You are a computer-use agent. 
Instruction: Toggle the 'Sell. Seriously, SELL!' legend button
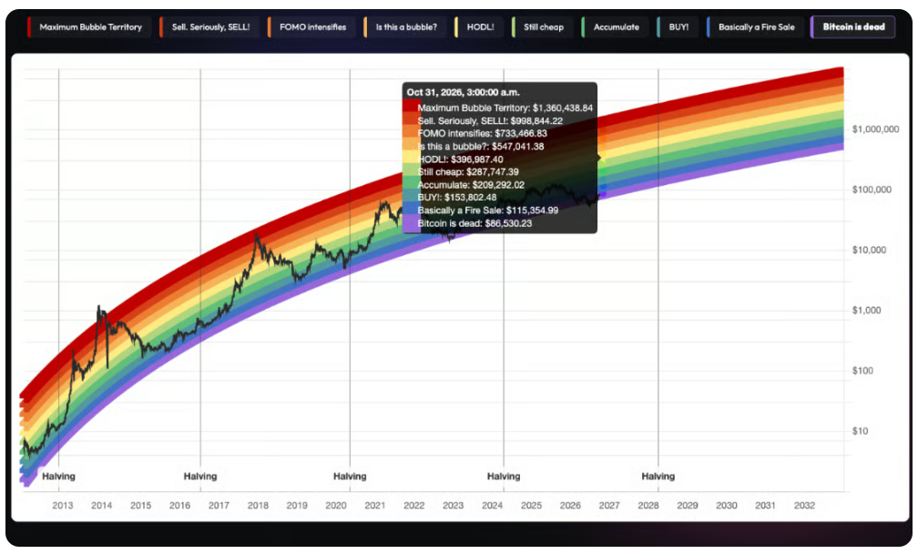tap(209, 27)
